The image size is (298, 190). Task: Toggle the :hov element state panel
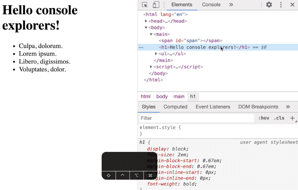pyautogui.click(x=264, y=118)
